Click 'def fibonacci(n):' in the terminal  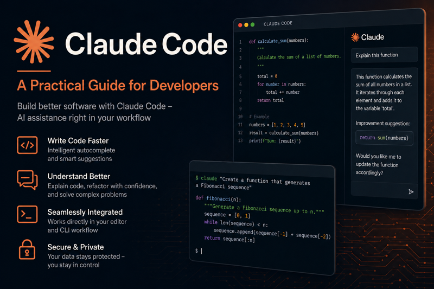(218, 198)
